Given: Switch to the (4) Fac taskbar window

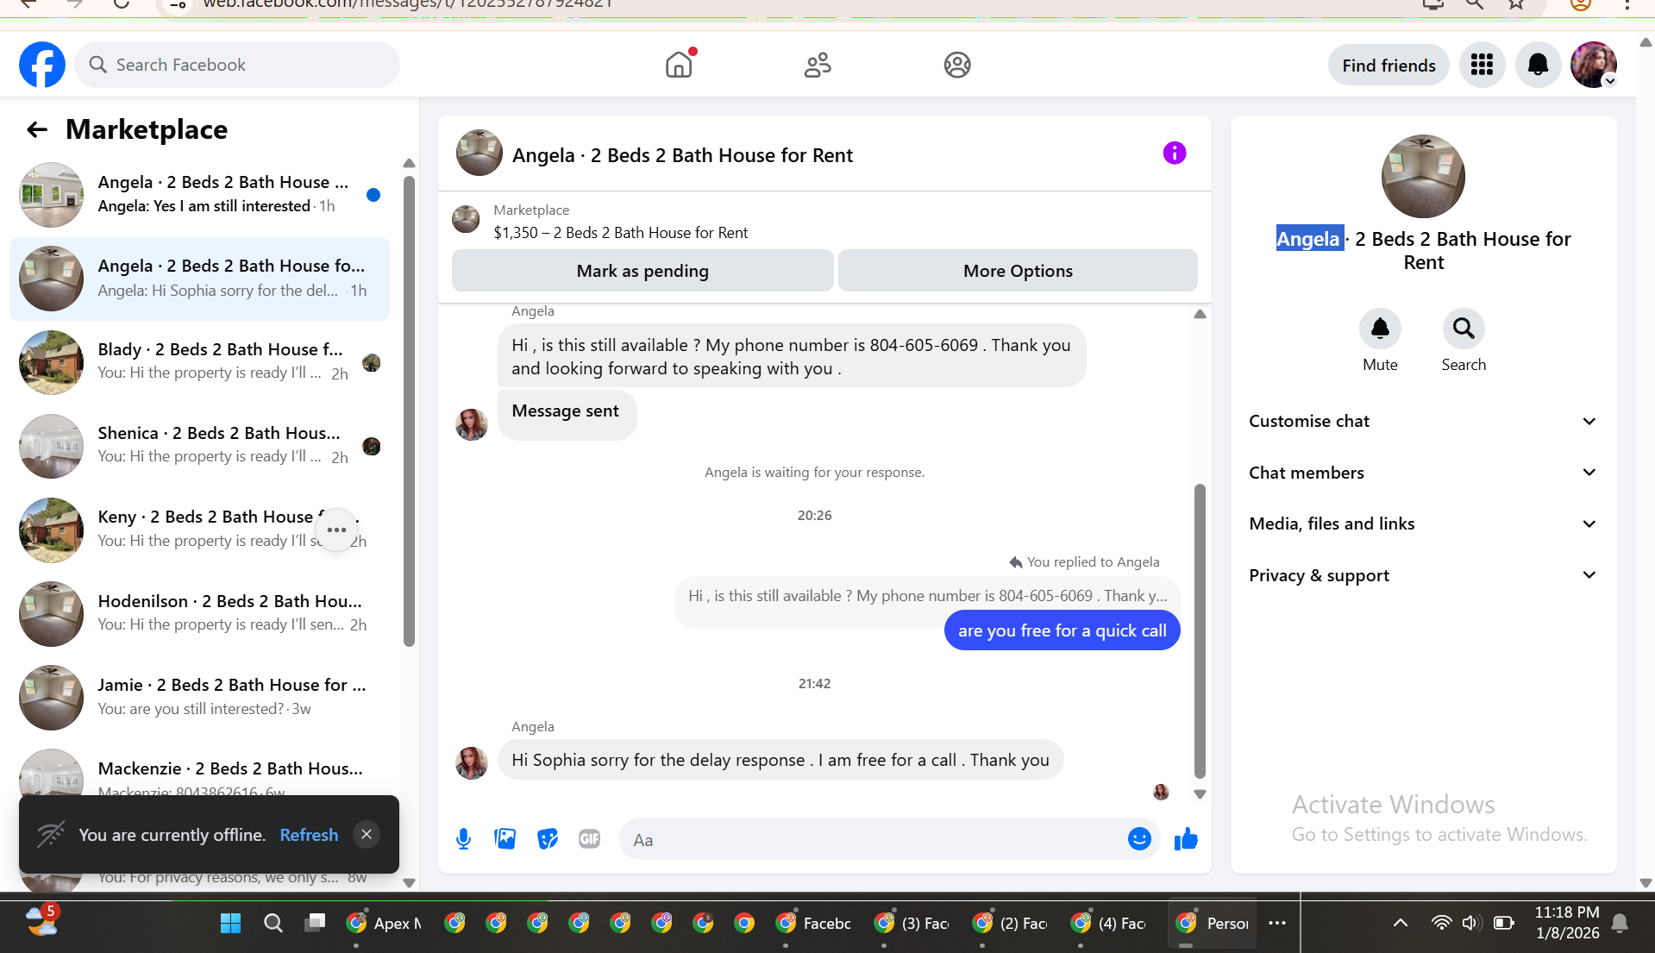Looking at the screenshot, I should (x=1109, y=923).
